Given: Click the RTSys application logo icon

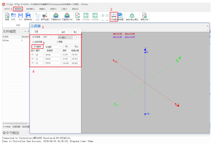Looking at the screenshot, I should pyautogui.click(x=3, y=4).
